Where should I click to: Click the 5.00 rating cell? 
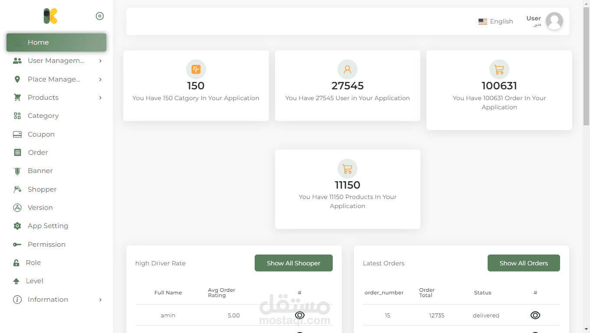[234, 315]
